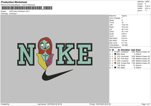Click the Machine value Tajima
The image size is (151, 106).
point(124,16)
